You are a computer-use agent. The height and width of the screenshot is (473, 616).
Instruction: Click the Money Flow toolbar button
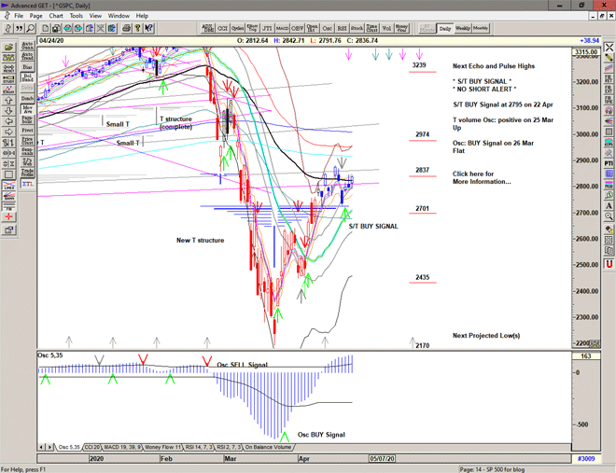pos(401,29)
